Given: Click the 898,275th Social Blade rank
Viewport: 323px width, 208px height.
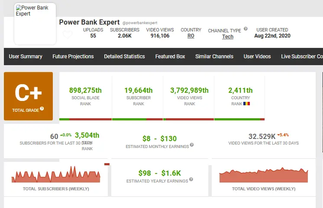Looking at the screenshot, I should click(85, 90).
